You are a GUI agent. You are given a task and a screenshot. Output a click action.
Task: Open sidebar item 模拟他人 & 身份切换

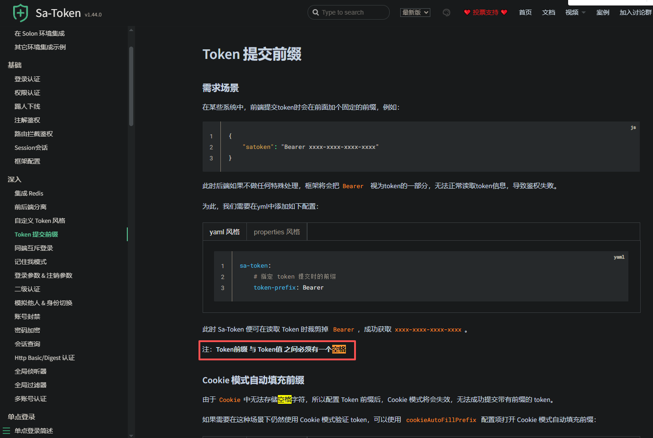point(43,303)
